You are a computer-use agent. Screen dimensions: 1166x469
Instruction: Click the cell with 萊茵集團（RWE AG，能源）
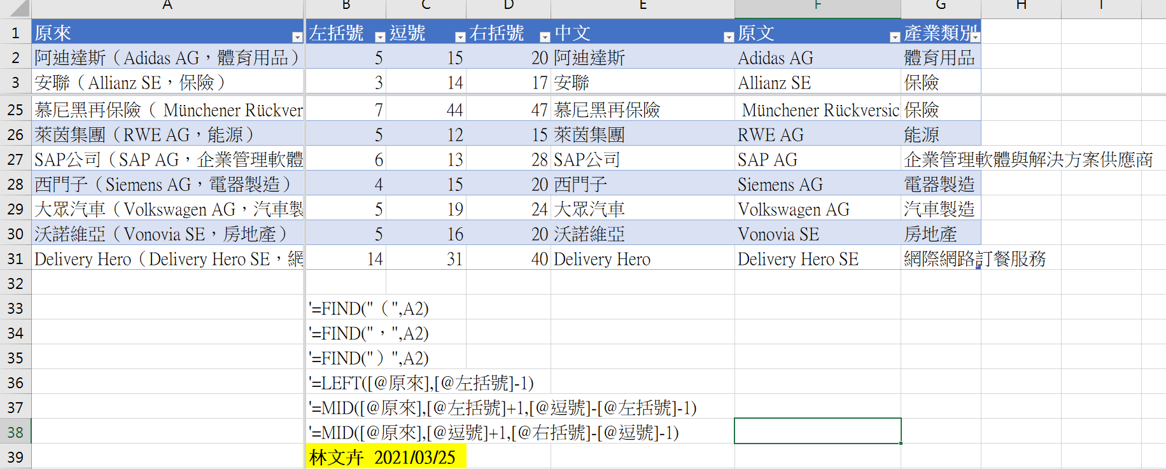point(167,134)
